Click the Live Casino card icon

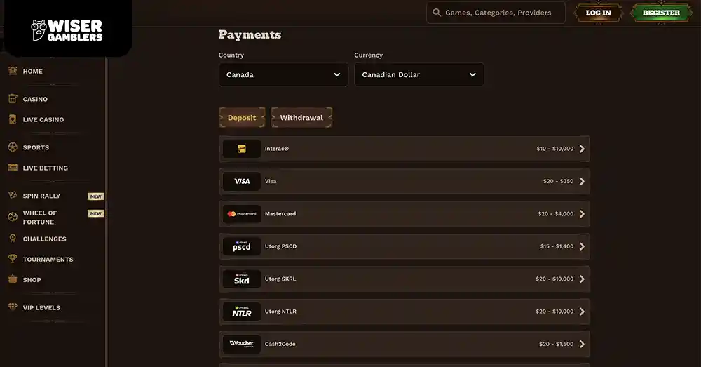click(x=13, y=119)
